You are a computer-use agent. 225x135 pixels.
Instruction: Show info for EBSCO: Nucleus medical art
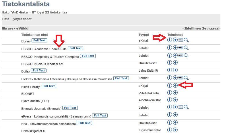click(169, 62)
